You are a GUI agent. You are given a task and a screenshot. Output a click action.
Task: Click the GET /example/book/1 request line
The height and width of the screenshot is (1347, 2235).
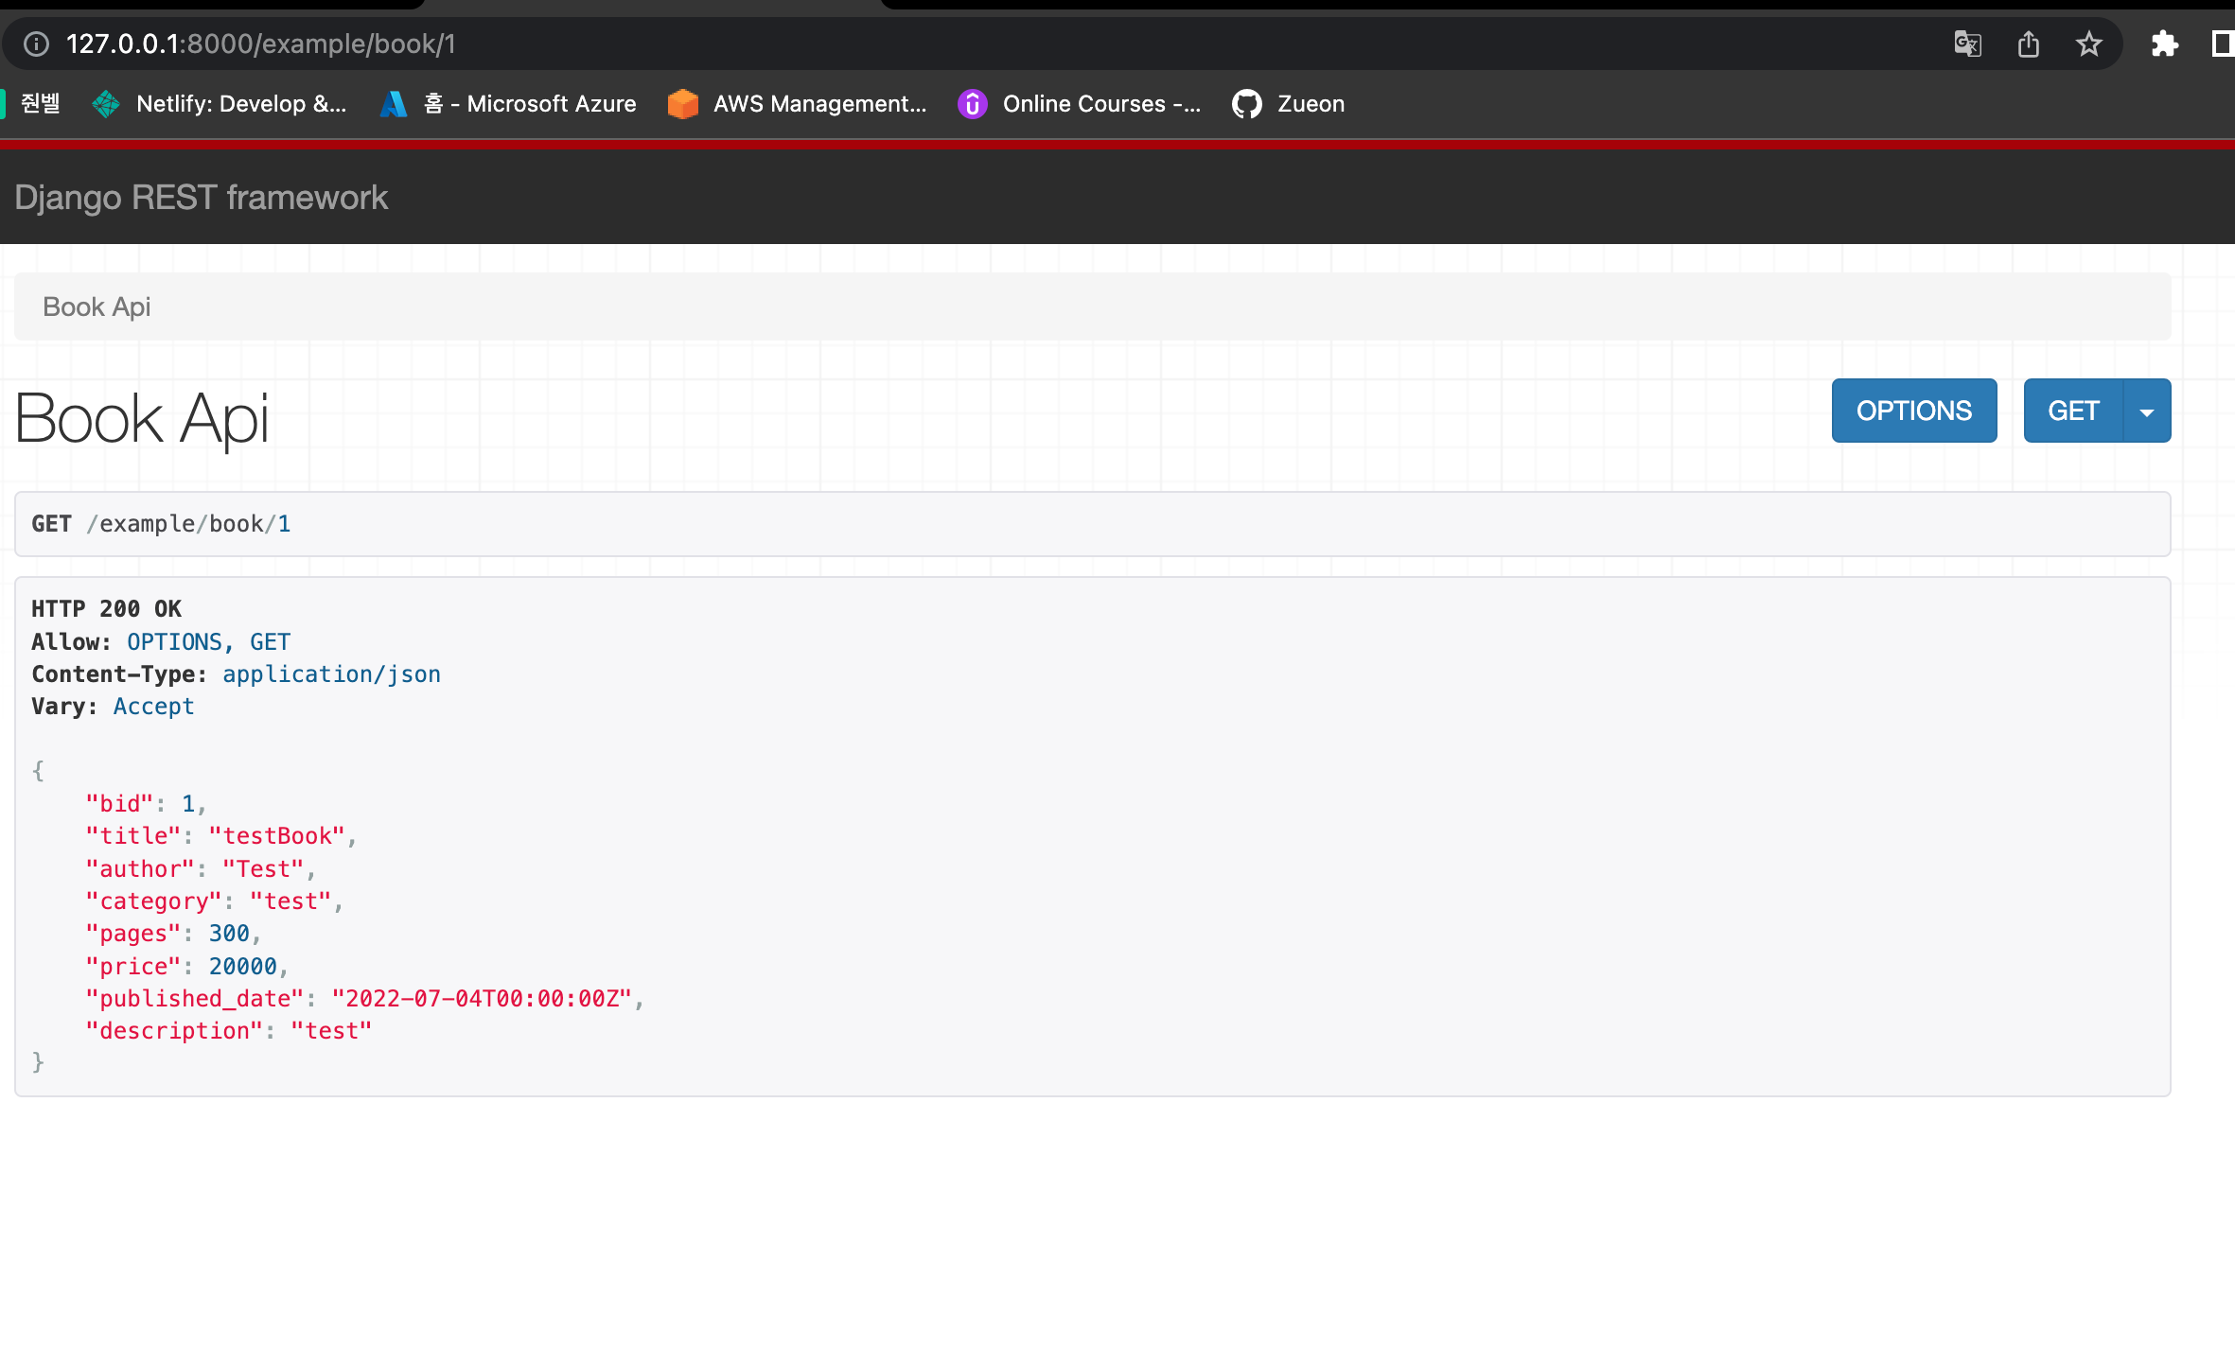click(x=161, y=524)
